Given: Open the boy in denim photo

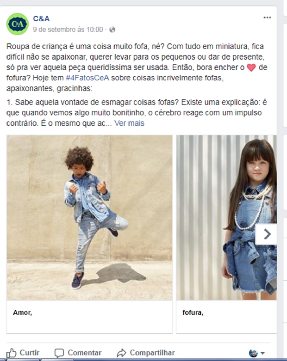Looking at the screenshot, I should [89, 218].
